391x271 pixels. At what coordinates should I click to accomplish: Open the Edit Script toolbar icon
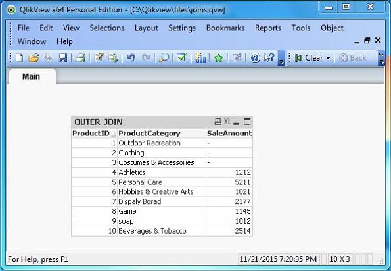[99, 58]
